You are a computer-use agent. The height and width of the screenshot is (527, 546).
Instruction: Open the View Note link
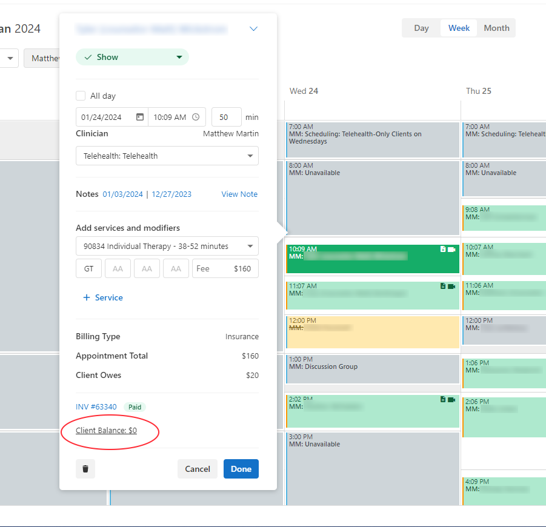[x=239, y=194]
